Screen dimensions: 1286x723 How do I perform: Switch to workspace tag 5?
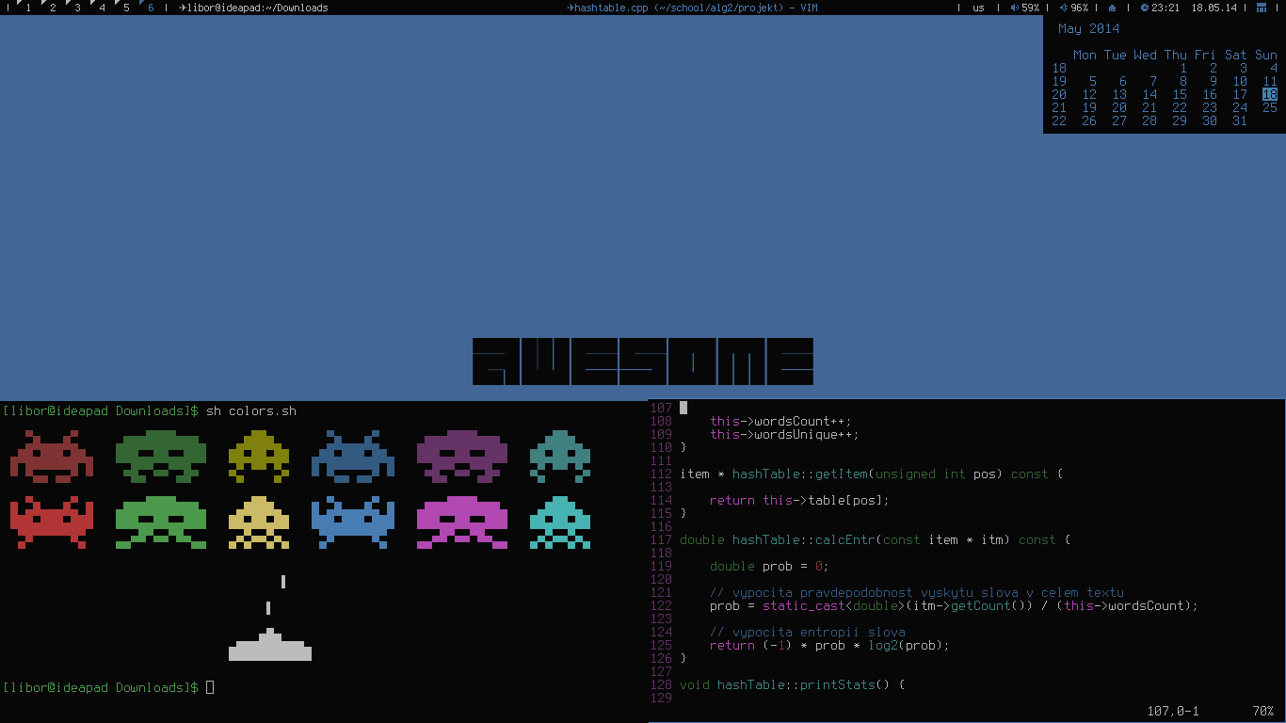(126, 8)
